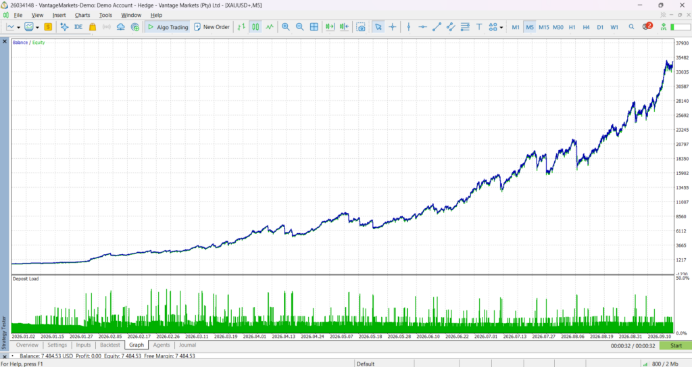Toggle the Algo Trading button
692x367 pixels.
(x=168, y=27)
